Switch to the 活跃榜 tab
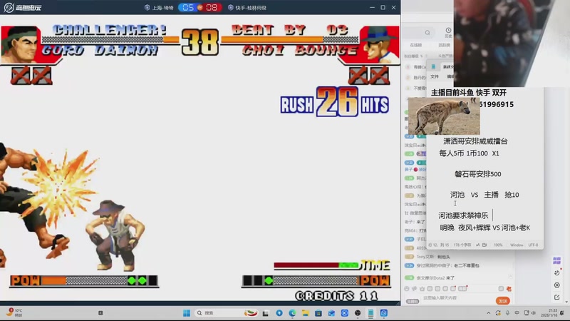The height and width of the screenshot is (321, 570). (x=444, y=45)
